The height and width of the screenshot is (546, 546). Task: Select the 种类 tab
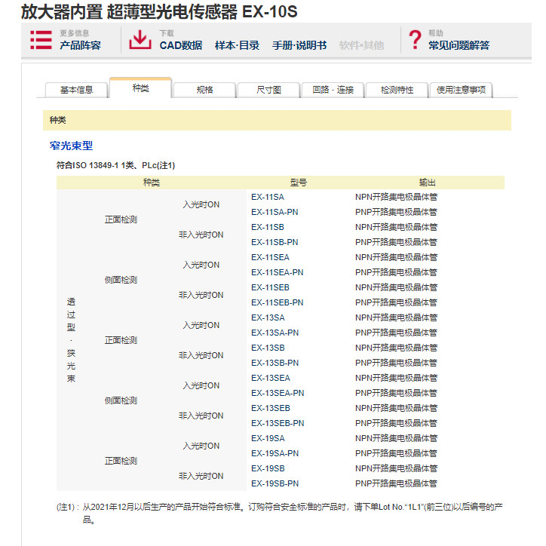pos(140,88)
